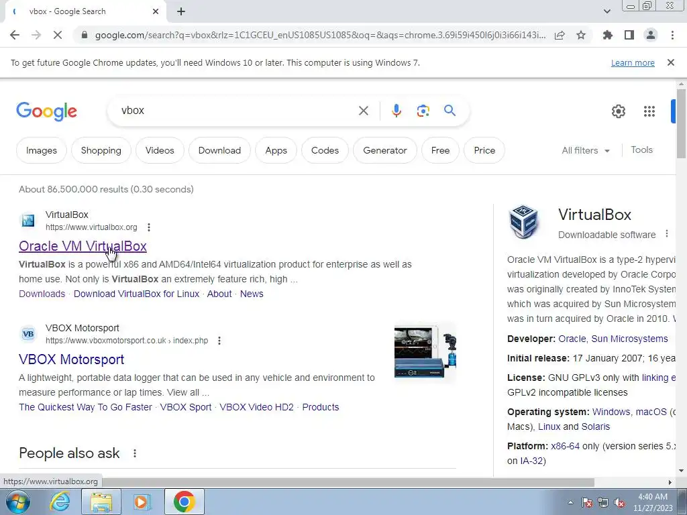Dismiss the Chrome update notification bar

(x=670, y=62)
